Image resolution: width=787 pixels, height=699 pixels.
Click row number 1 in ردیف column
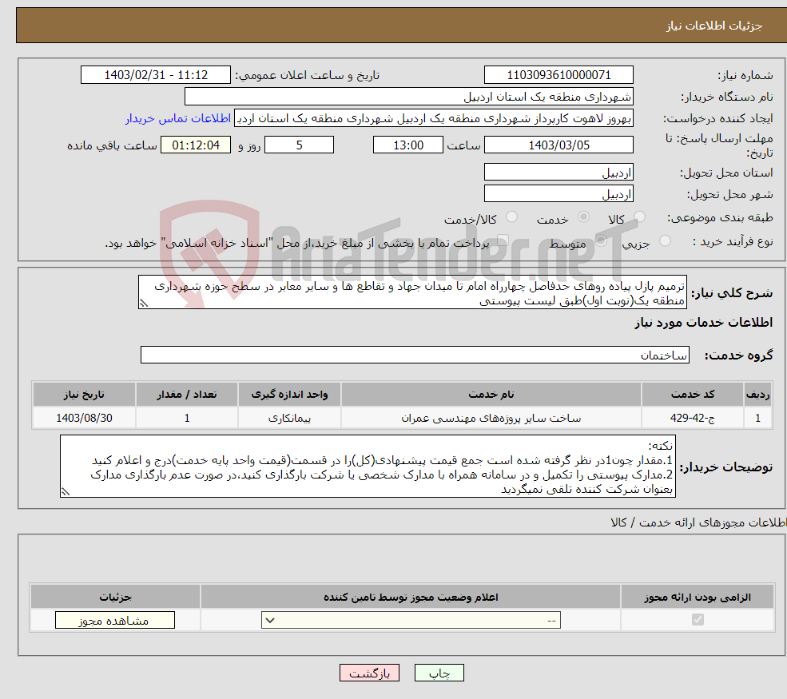pyautogui.click(x=758, y=418)
